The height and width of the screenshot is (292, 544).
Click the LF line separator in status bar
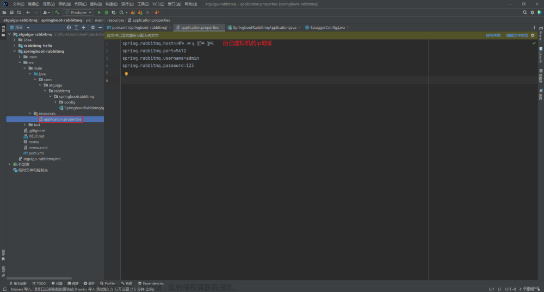(499, 289)
